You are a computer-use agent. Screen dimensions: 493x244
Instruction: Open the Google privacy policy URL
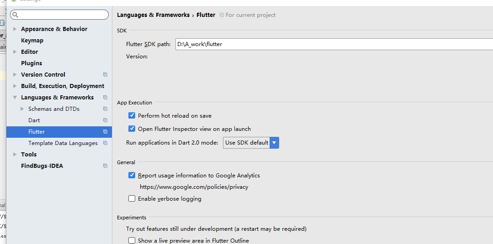194,187
